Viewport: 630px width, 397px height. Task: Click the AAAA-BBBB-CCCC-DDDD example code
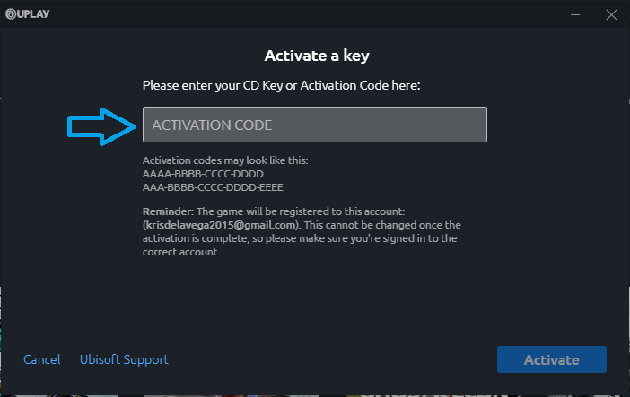(x=205, y=175)
